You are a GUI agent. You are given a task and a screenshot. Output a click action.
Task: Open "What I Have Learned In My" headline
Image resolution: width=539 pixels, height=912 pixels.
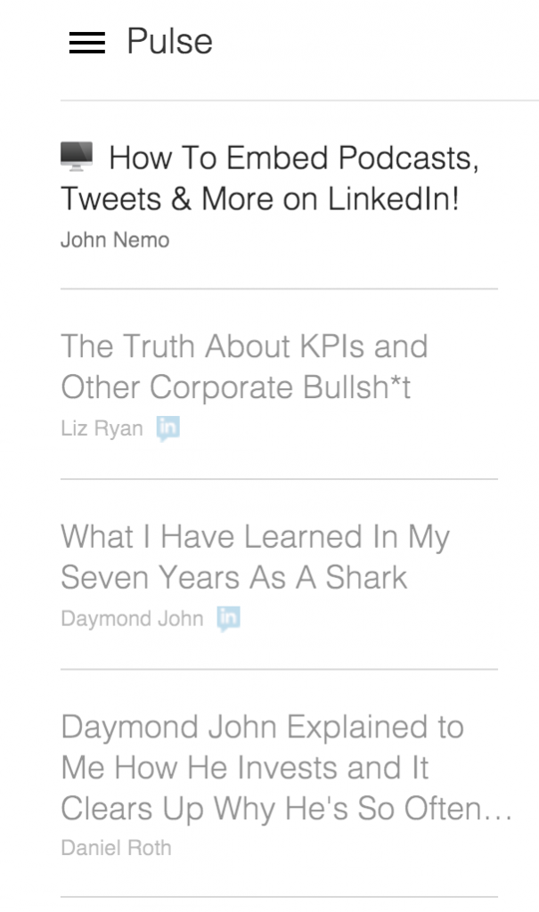pyautogui.click(x=255, y=536)
